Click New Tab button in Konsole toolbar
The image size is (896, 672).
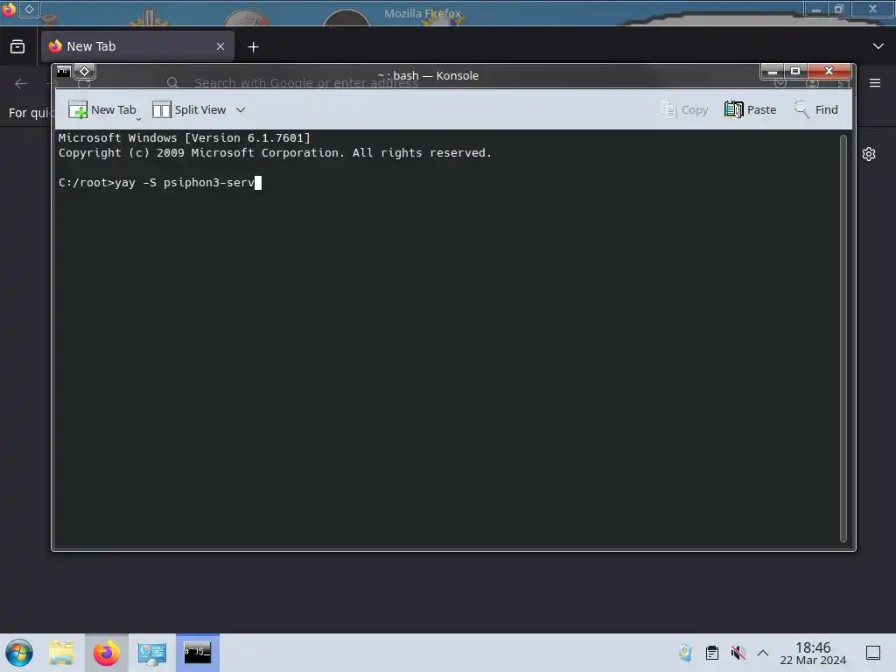tap(101, 109)
